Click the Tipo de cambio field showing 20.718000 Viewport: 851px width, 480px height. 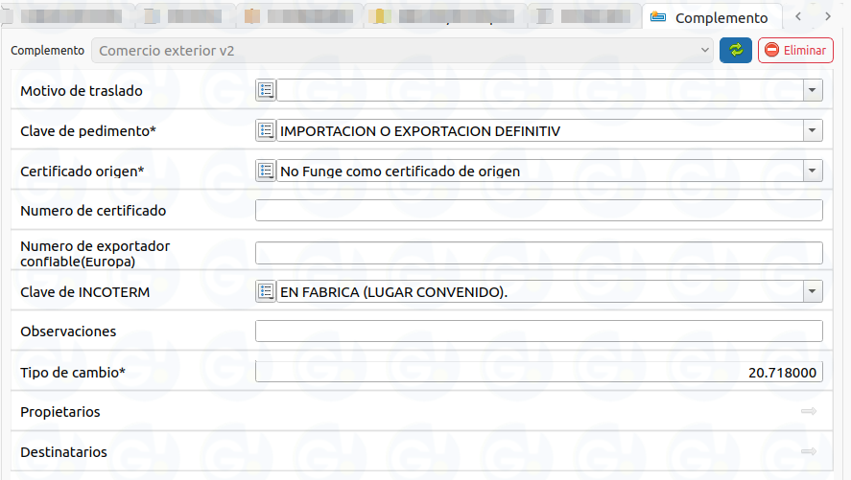click(539, 372)
